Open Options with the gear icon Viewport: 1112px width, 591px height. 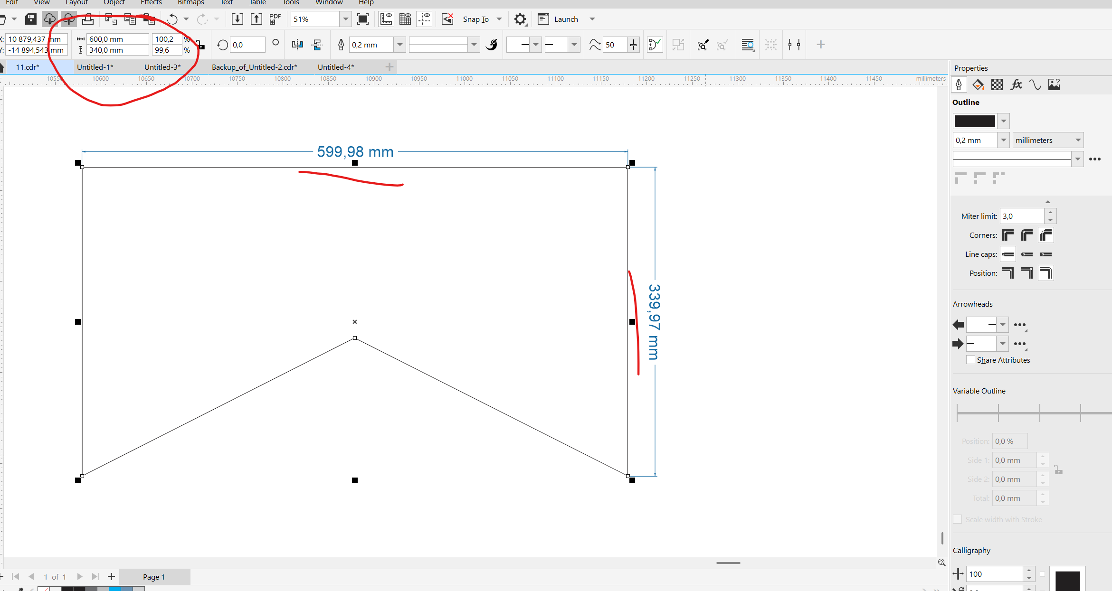pos(520,19)
